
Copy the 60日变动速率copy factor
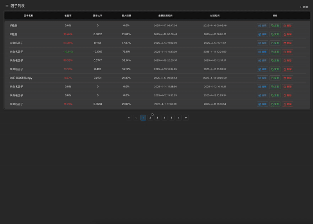[x=275, y=78]
